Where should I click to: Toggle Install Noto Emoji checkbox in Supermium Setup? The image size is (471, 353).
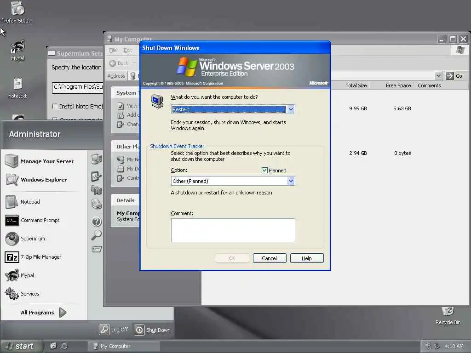pyautogui.click(x=55, y=106)
